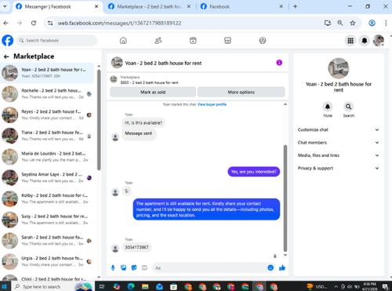Open the tab search dropdown arrow

[5, 6]
